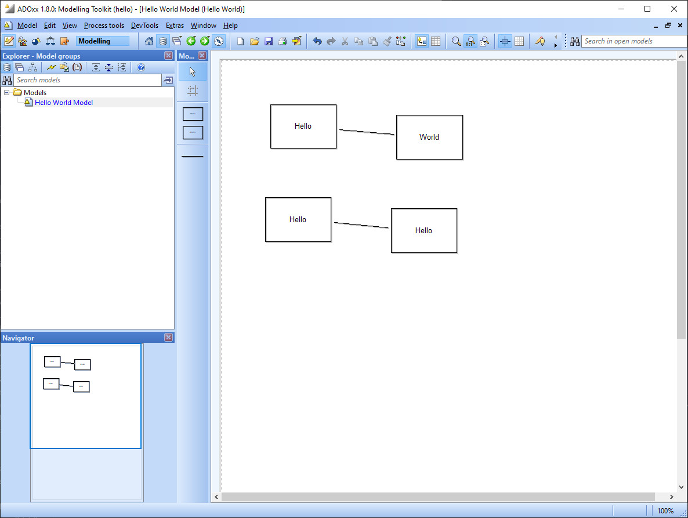
Task: Open the View menu
Action: [70, 26]
